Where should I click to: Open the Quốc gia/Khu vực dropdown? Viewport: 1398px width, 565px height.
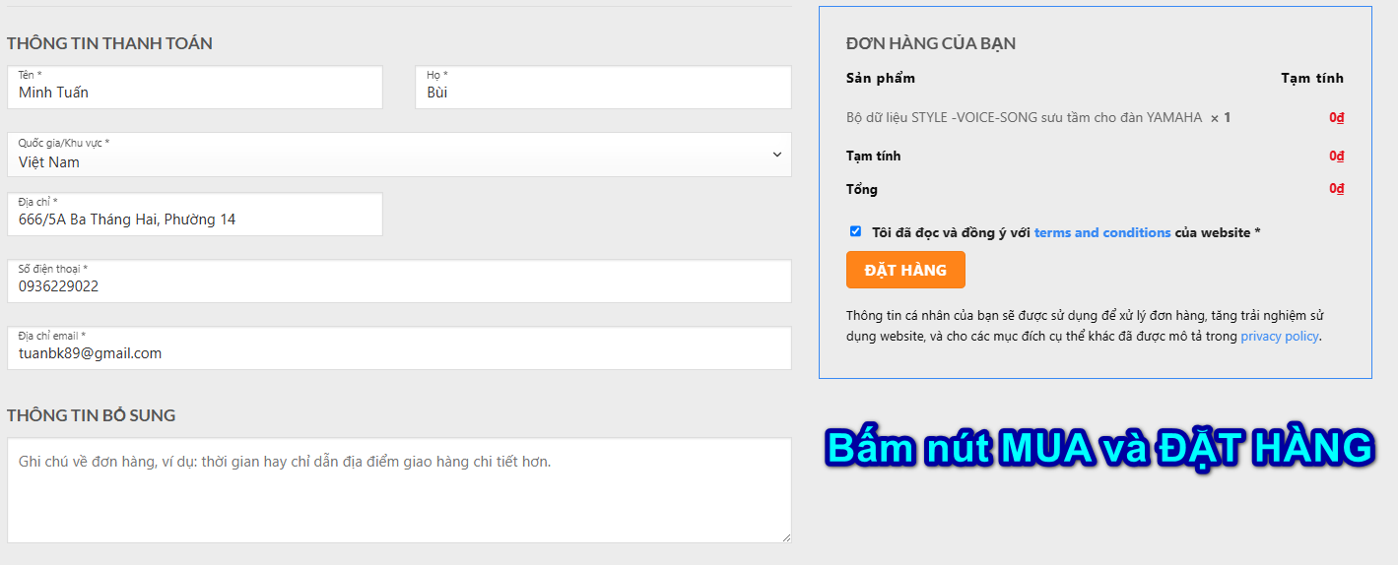tap(399, 155)
